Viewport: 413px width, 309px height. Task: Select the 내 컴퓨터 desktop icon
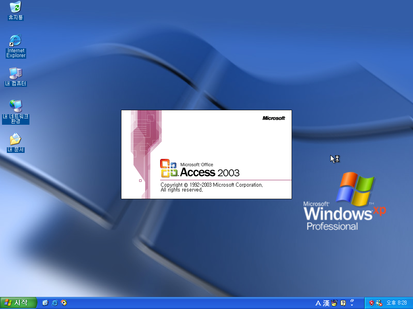(x=16, y=77)
